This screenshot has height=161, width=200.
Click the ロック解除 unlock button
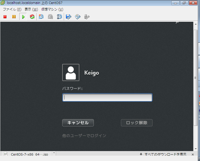(137, 123)
